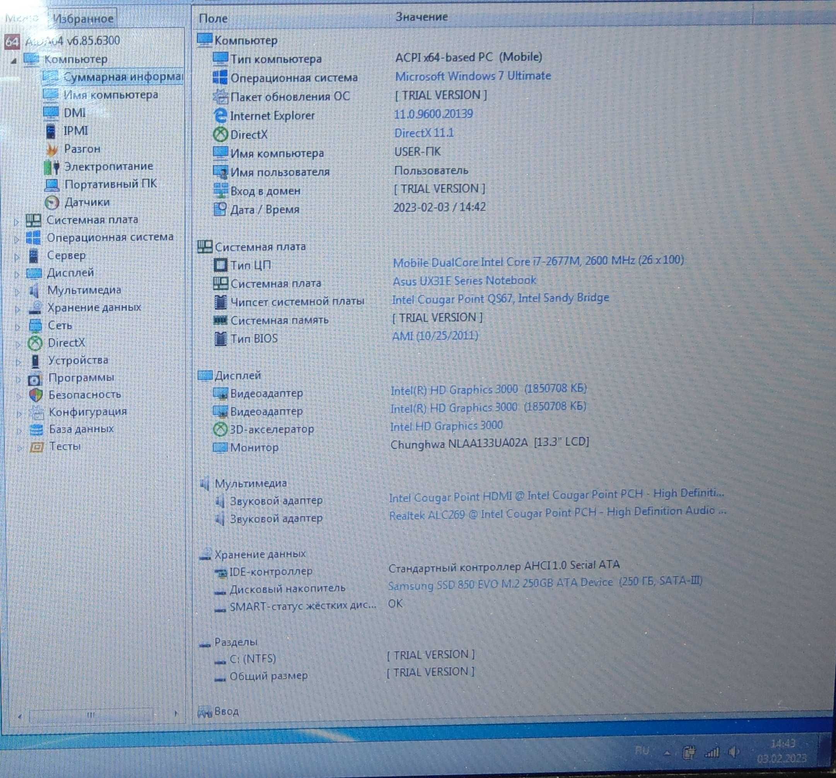Open the Избранное tab
This screenshot has height=778, width=836.
click(x=83, y=19)
